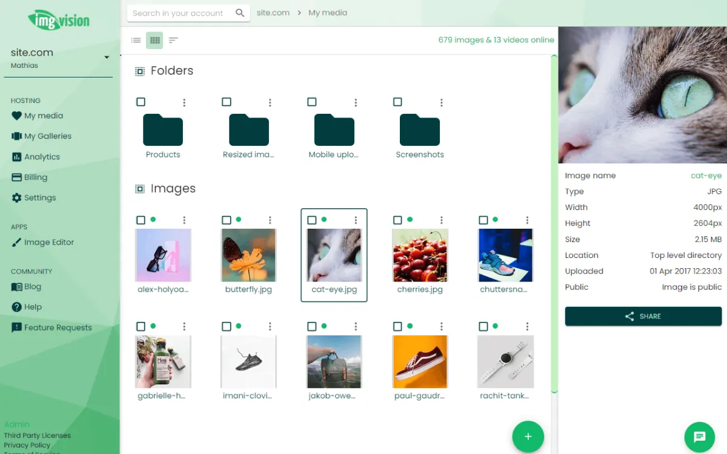Viewport: 727px width, 454px height.
Task: Open the Products folder
Action: [163, 130]
